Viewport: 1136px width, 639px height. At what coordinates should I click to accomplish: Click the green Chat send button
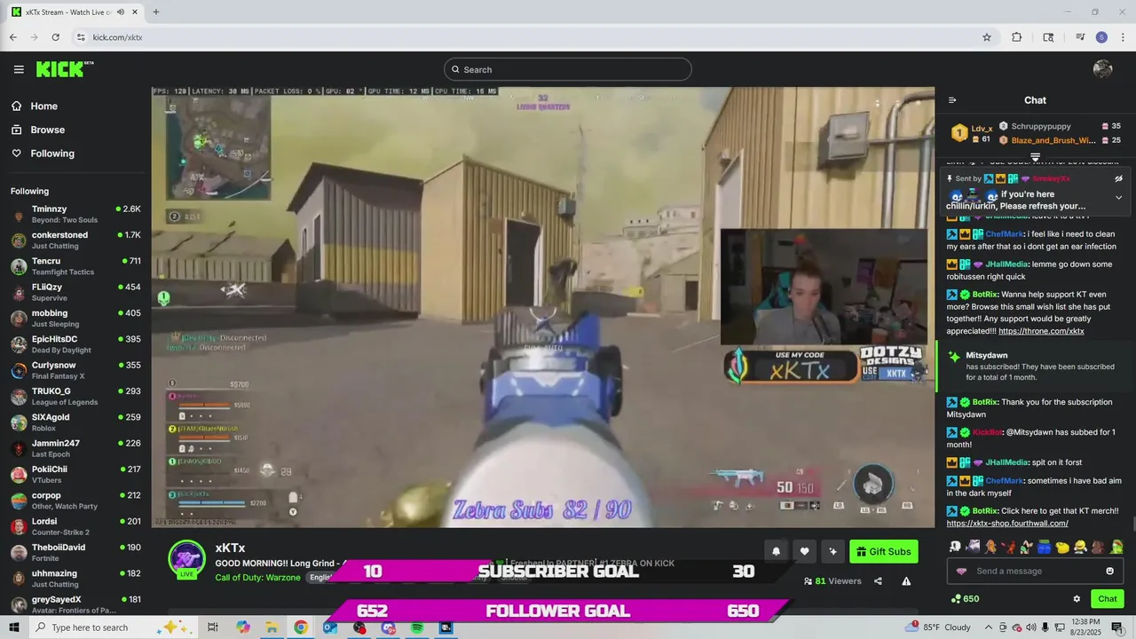[1107, 599]
